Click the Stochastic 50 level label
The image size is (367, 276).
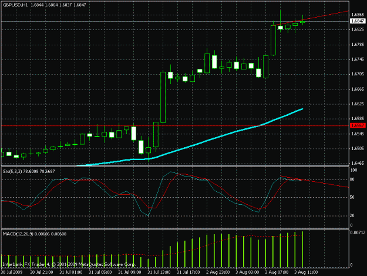coord(352,198)
